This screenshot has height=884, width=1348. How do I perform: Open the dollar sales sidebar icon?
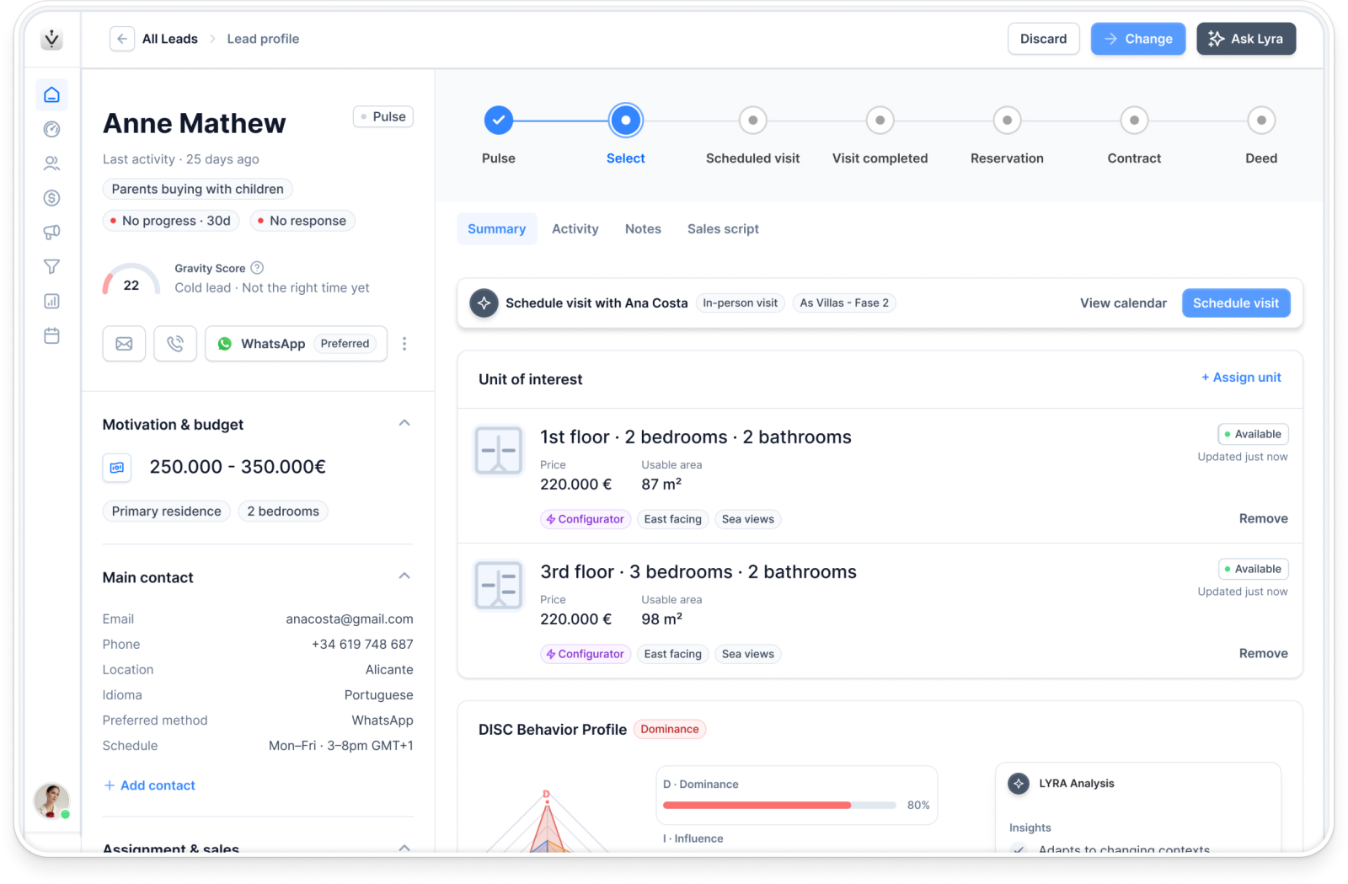coord(51,198)
